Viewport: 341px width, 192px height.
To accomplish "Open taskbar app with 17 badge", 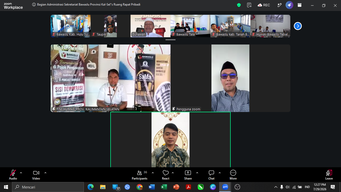I will pyautogui.click(x=116, y=187).
